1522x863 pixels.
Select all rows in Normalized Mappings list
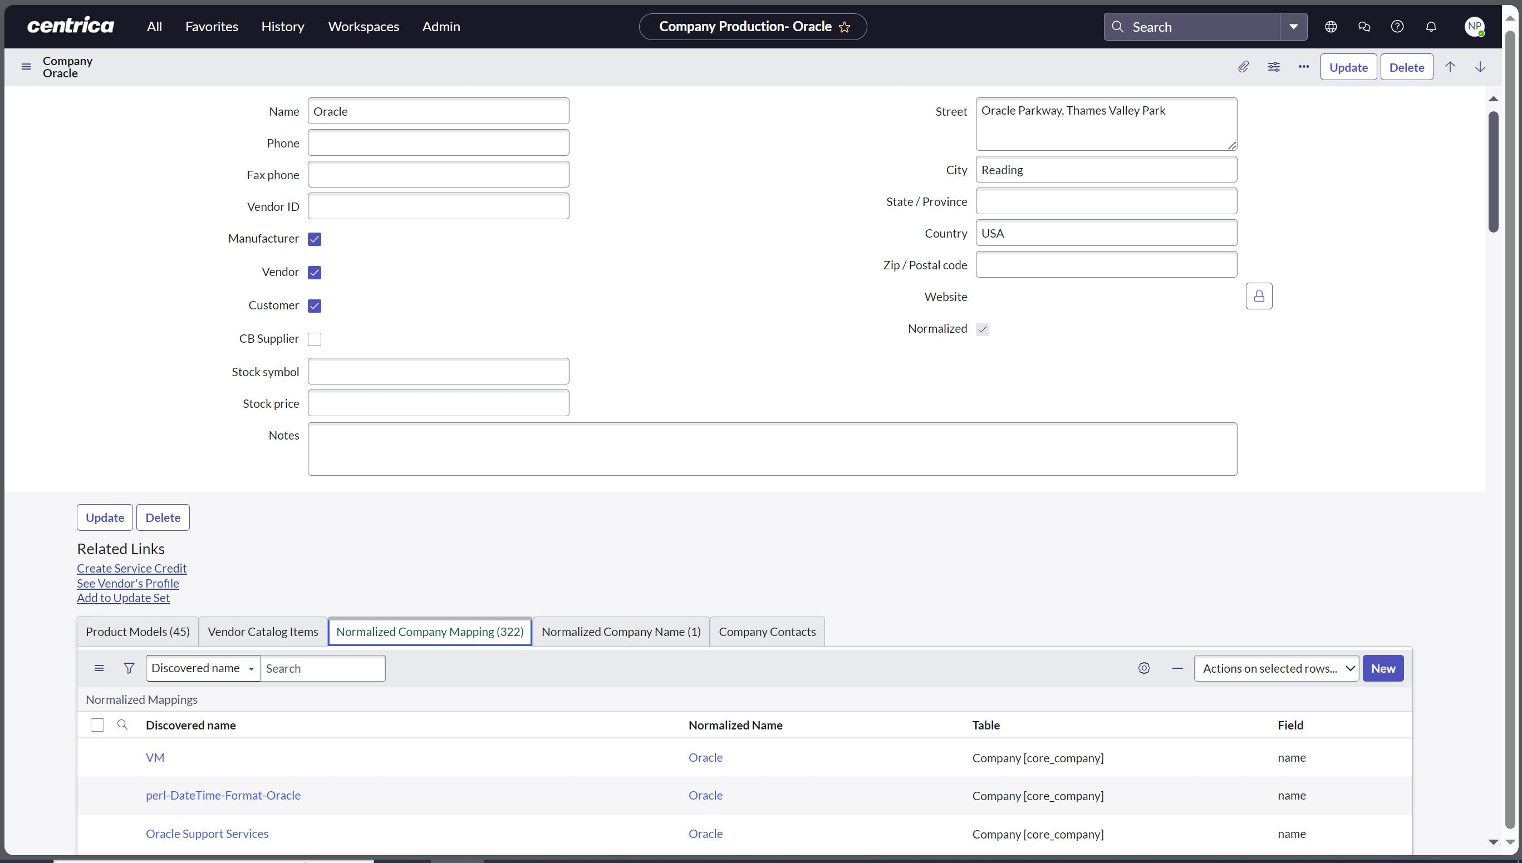[97, 724]
